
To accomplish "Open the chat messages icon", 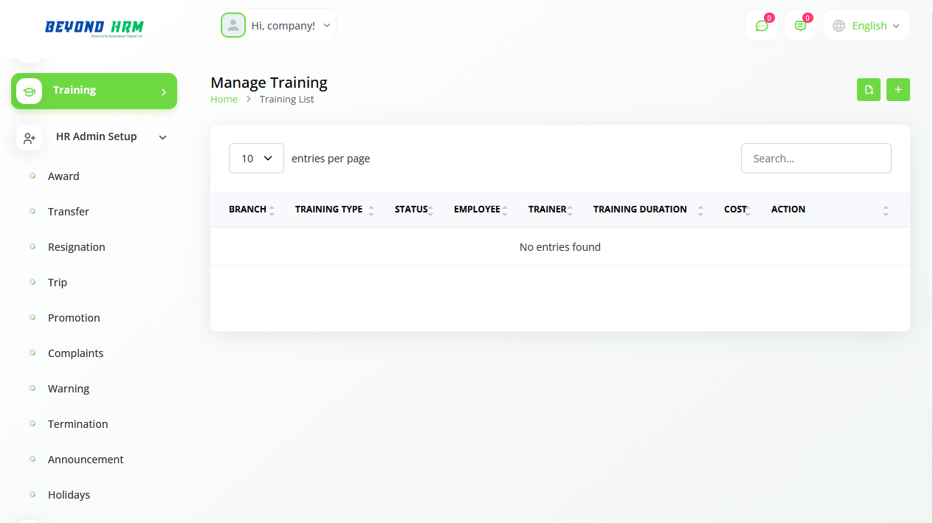I will pos(762,26).
